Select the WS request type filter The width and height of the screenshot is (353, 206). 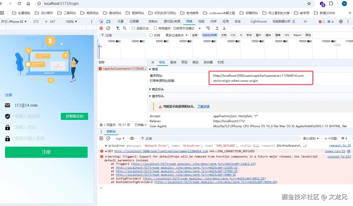point(287,35)
